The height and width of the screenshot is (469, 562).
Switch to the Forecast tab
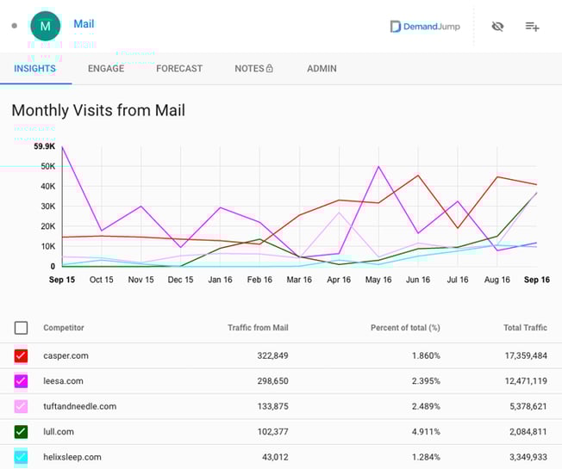(179, 68)
